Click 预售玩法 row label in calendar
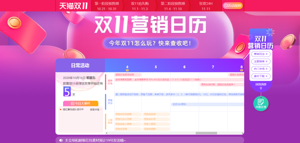 click(x=110, y=102)
